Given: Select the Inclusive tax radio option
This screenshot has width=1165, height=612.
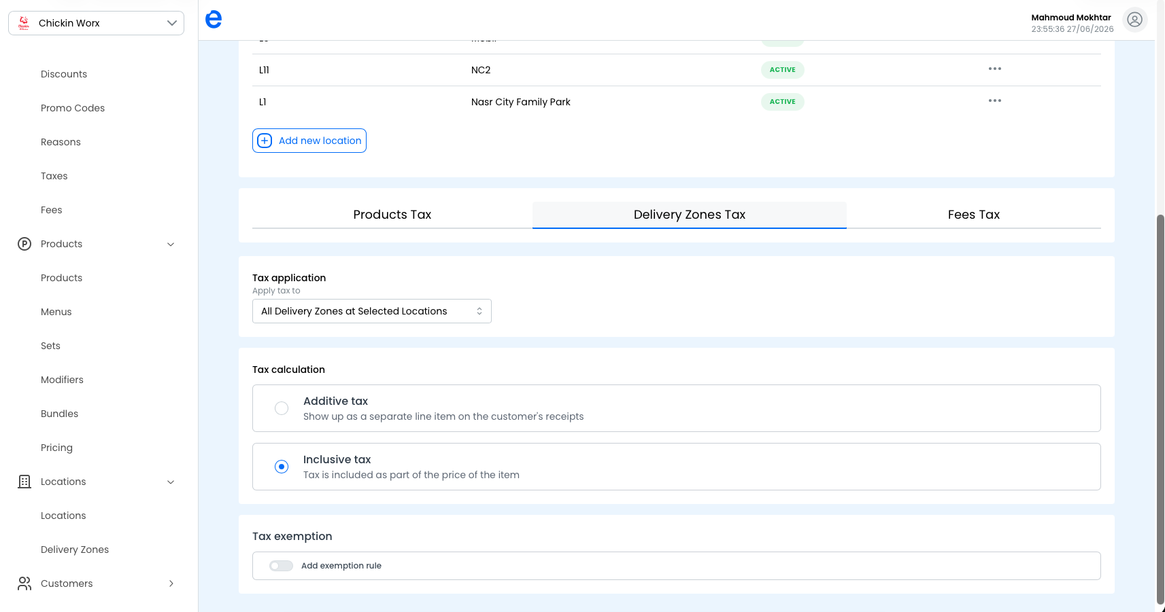Looking at the screenshot, I should pyautogui.click(x=282, y=467).
